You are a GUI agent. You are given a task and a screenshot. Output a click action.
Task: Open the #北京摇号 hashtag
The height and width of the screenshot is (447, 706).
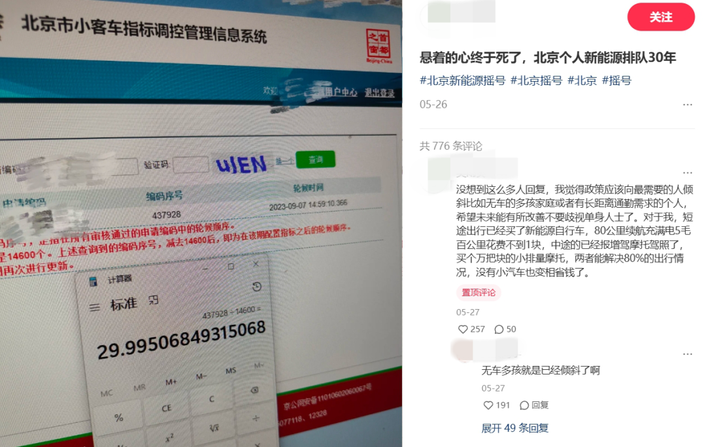(x=536, y=80)
